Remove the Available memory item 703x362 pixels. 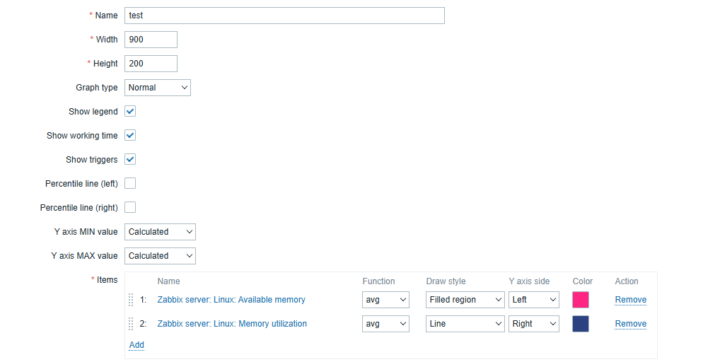point(630,300)
